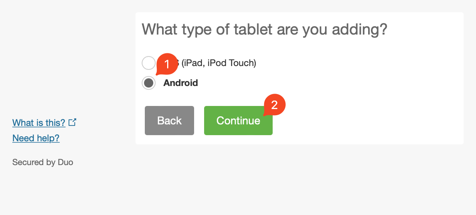
Task: Switch tablet type to iOS
Action: (148, 63)
